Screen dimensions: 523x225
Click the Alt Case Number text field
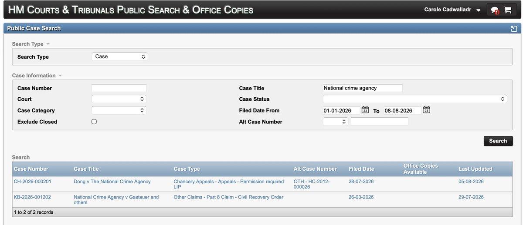[x=380, y=122]
